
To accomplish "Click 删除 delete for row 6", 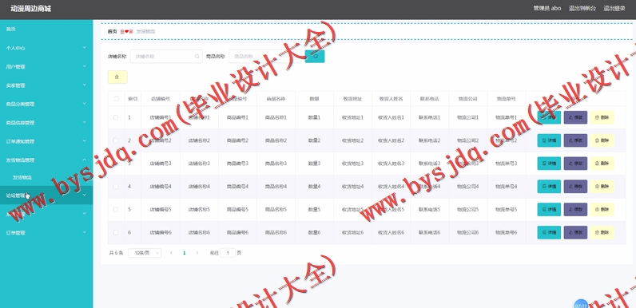I will click(x=602, y=233).
